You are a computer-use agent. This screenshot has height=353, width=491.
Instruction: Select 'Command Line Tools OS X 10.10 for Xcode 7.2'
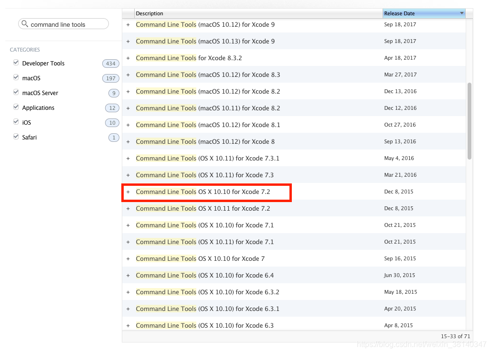(203, 192)
